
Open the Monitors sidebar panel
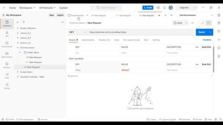[7, 65]
